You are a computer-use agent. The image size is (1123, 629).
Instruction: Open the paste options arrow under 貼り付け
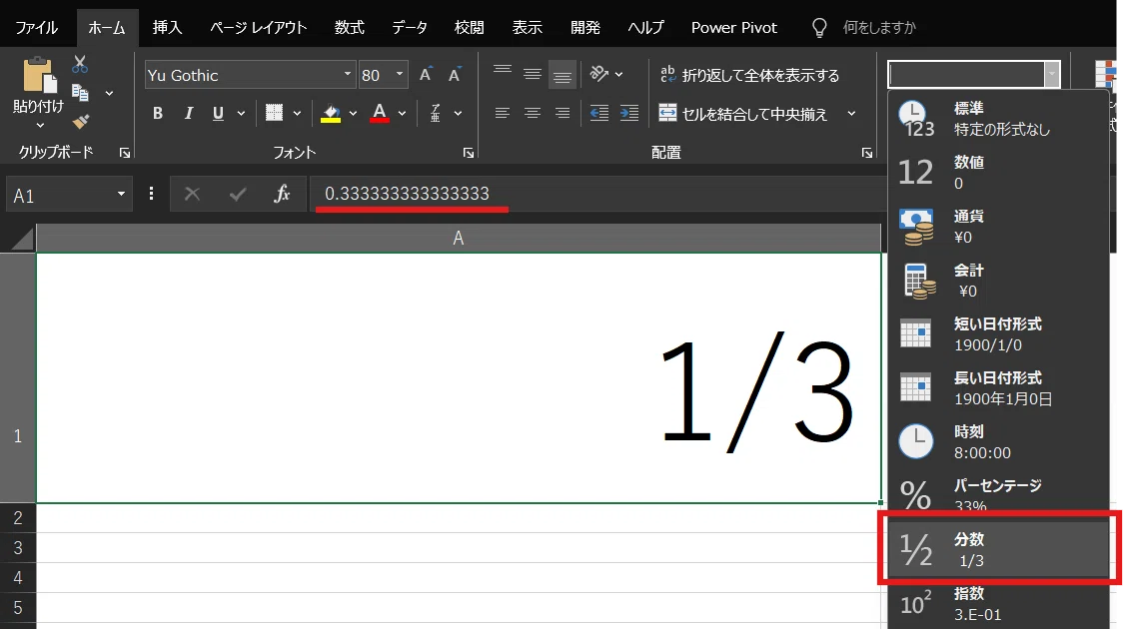point(40,126)
